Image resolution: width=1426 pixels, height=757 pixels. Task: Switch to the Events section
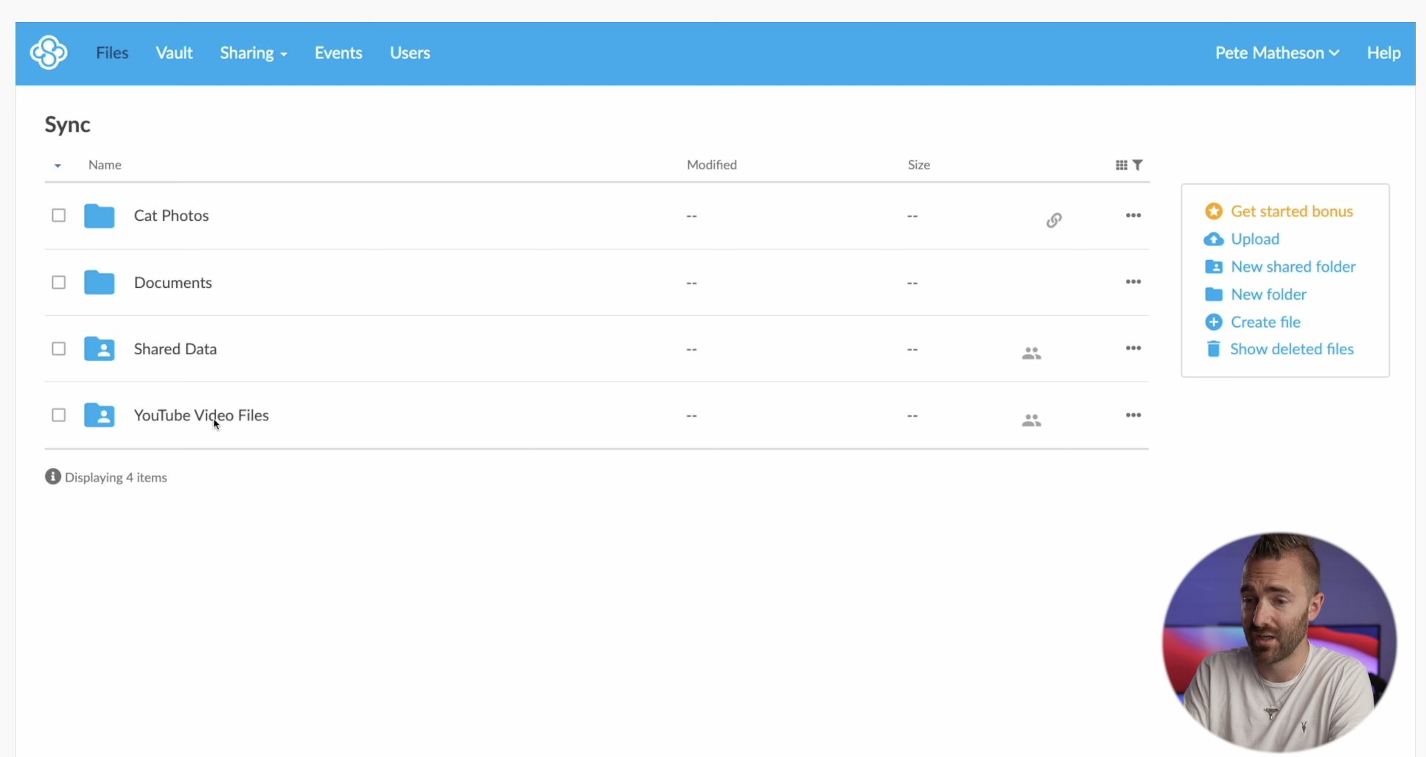338,52
